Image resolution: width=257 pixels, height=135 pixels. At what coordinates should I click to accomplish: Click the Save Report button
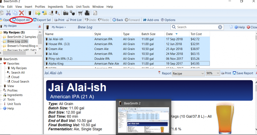click(243, 73)
